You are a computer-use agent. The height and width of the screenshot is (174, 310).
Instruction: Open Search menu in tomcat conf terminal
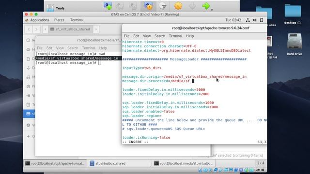(x=160, y=36)
